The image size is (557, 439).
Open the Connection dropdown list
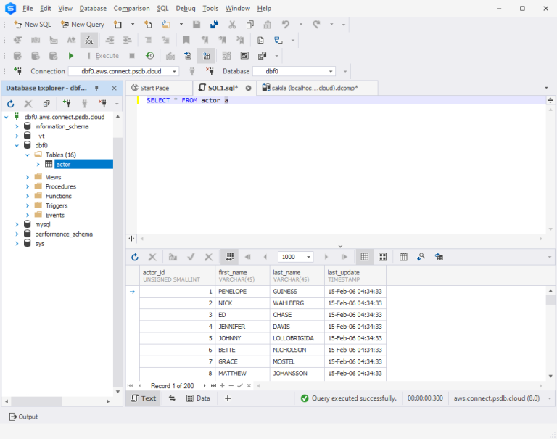[174, 71]
